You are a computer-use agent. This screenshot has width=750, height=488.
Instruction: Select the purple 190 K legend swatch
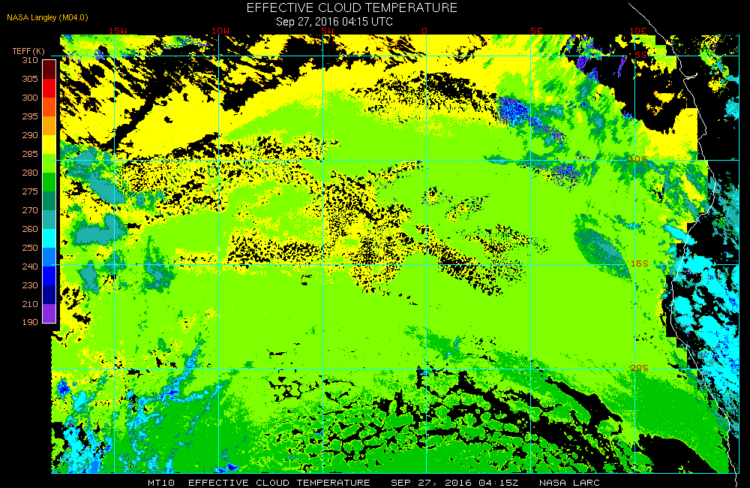tap(49, 313)
